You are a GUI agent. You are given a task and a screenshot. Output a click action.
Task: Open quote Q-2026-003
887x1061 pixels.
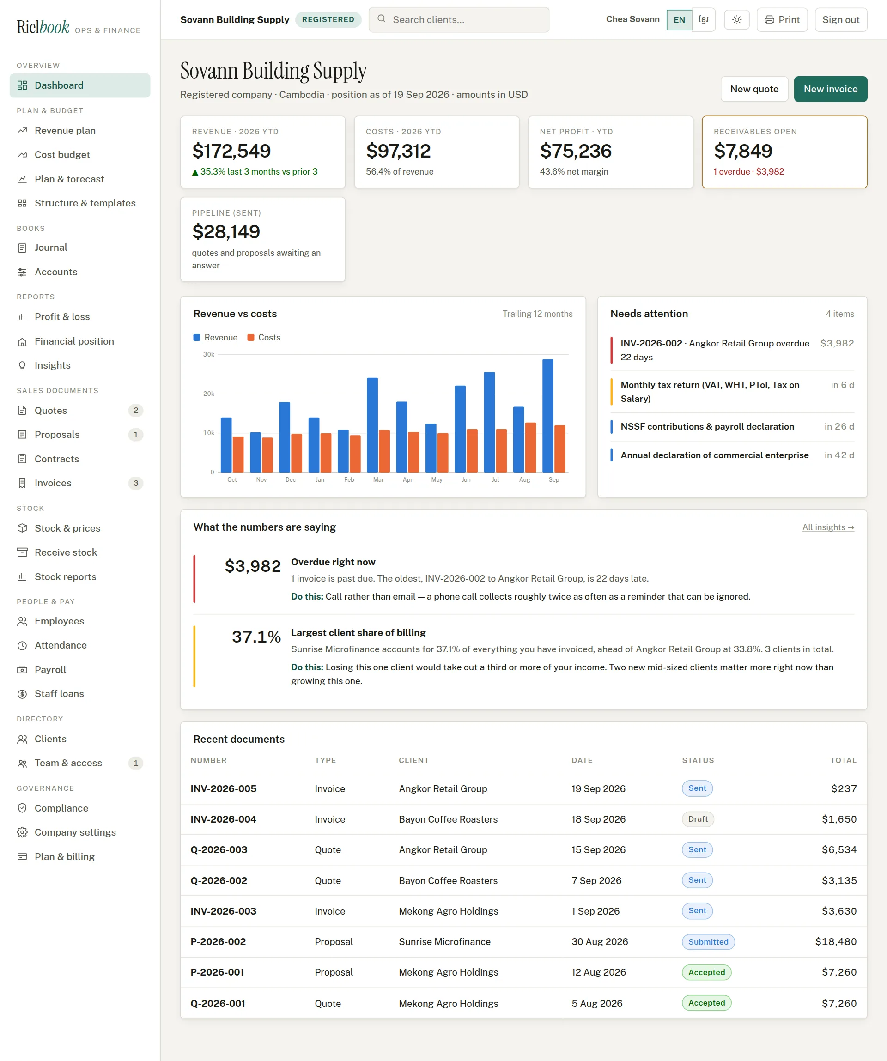coord(523,849)
